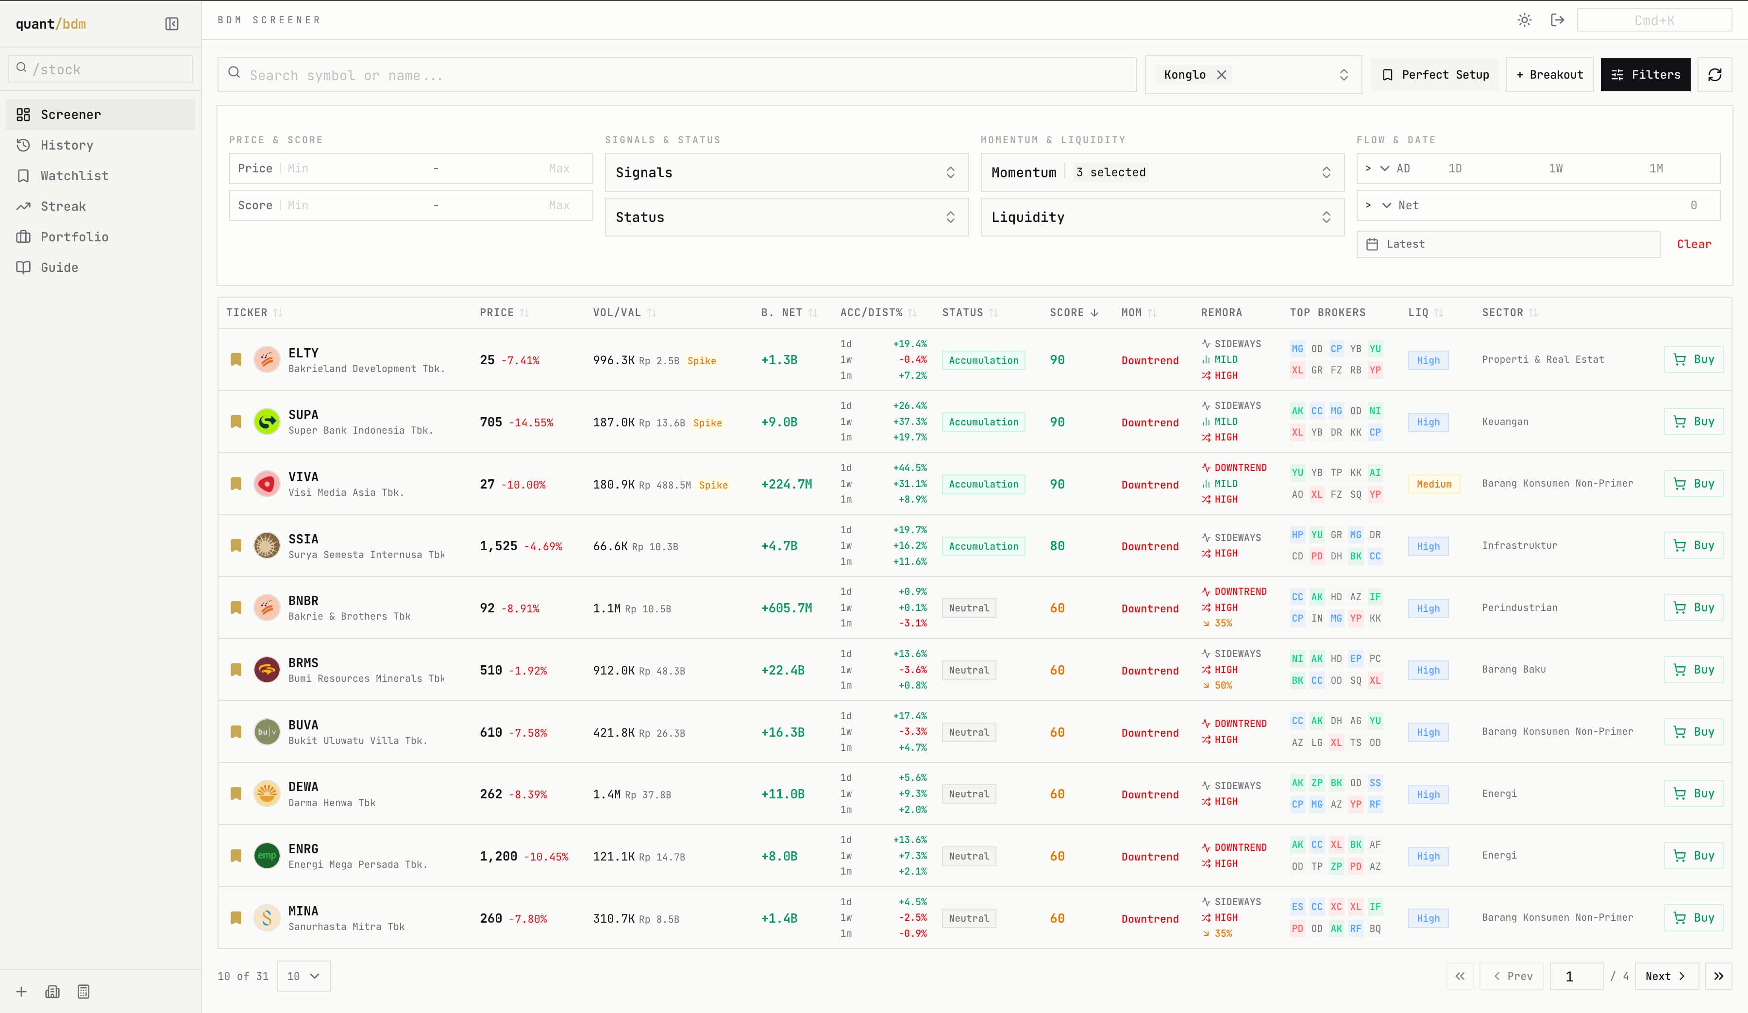The width and height of the screenshot is (1748, 1013).
Task: Click the plus icon in sidebar footer
Action: coord(21,992)
